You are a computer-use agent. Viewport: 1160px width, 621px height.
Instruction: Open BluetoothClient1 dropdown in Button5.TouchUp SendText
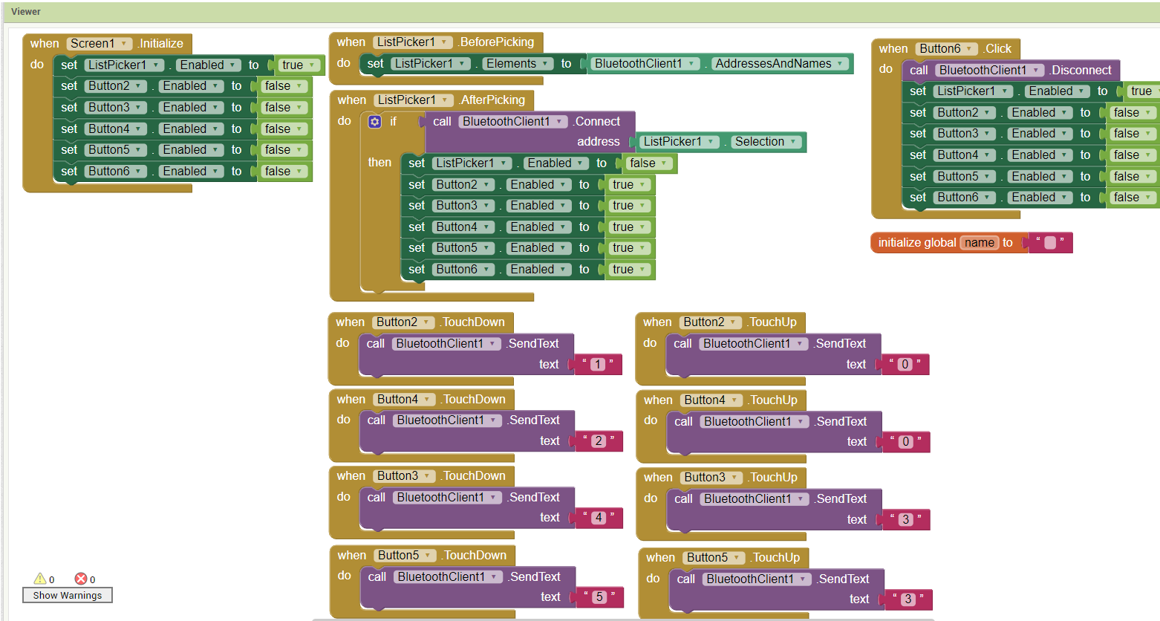tap(757, 579)
